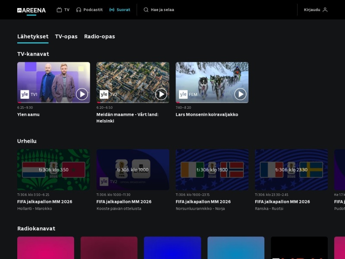Open Hollanti - Marokko match card
The image size is (345, 259).
tap(53, 170)
